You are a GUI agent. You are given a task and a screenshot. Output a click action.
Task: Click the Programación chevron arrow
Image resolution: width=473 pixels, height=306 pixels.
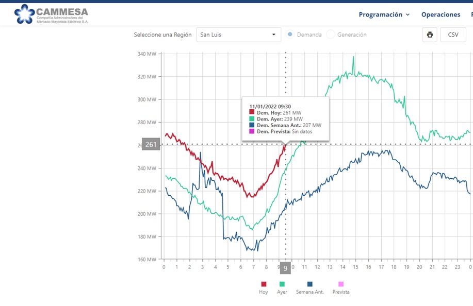(408, 15)
